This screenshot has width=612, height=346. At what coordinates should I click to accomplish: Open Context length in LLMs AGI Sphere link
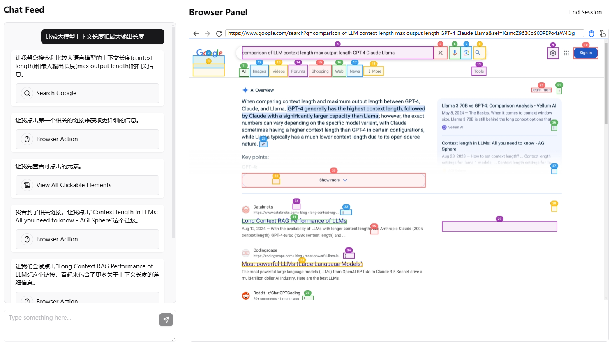tap(494, 146)
